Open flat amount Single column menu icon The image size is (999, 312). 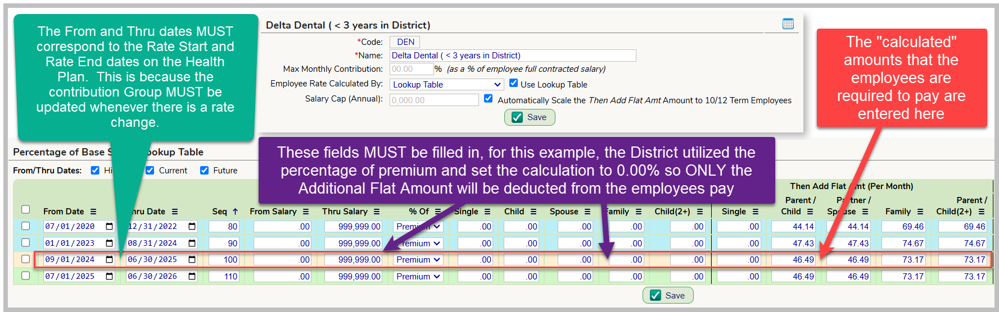click(x=756, y=212)
